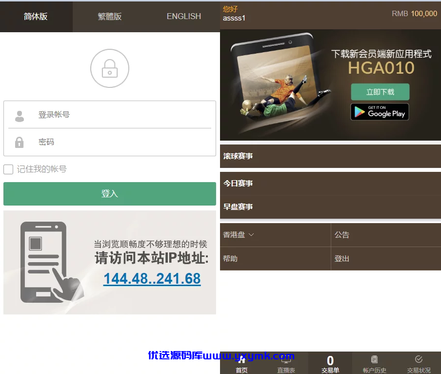Open the Google Play badge
The image size is (441, 374).
click(380, 112)
